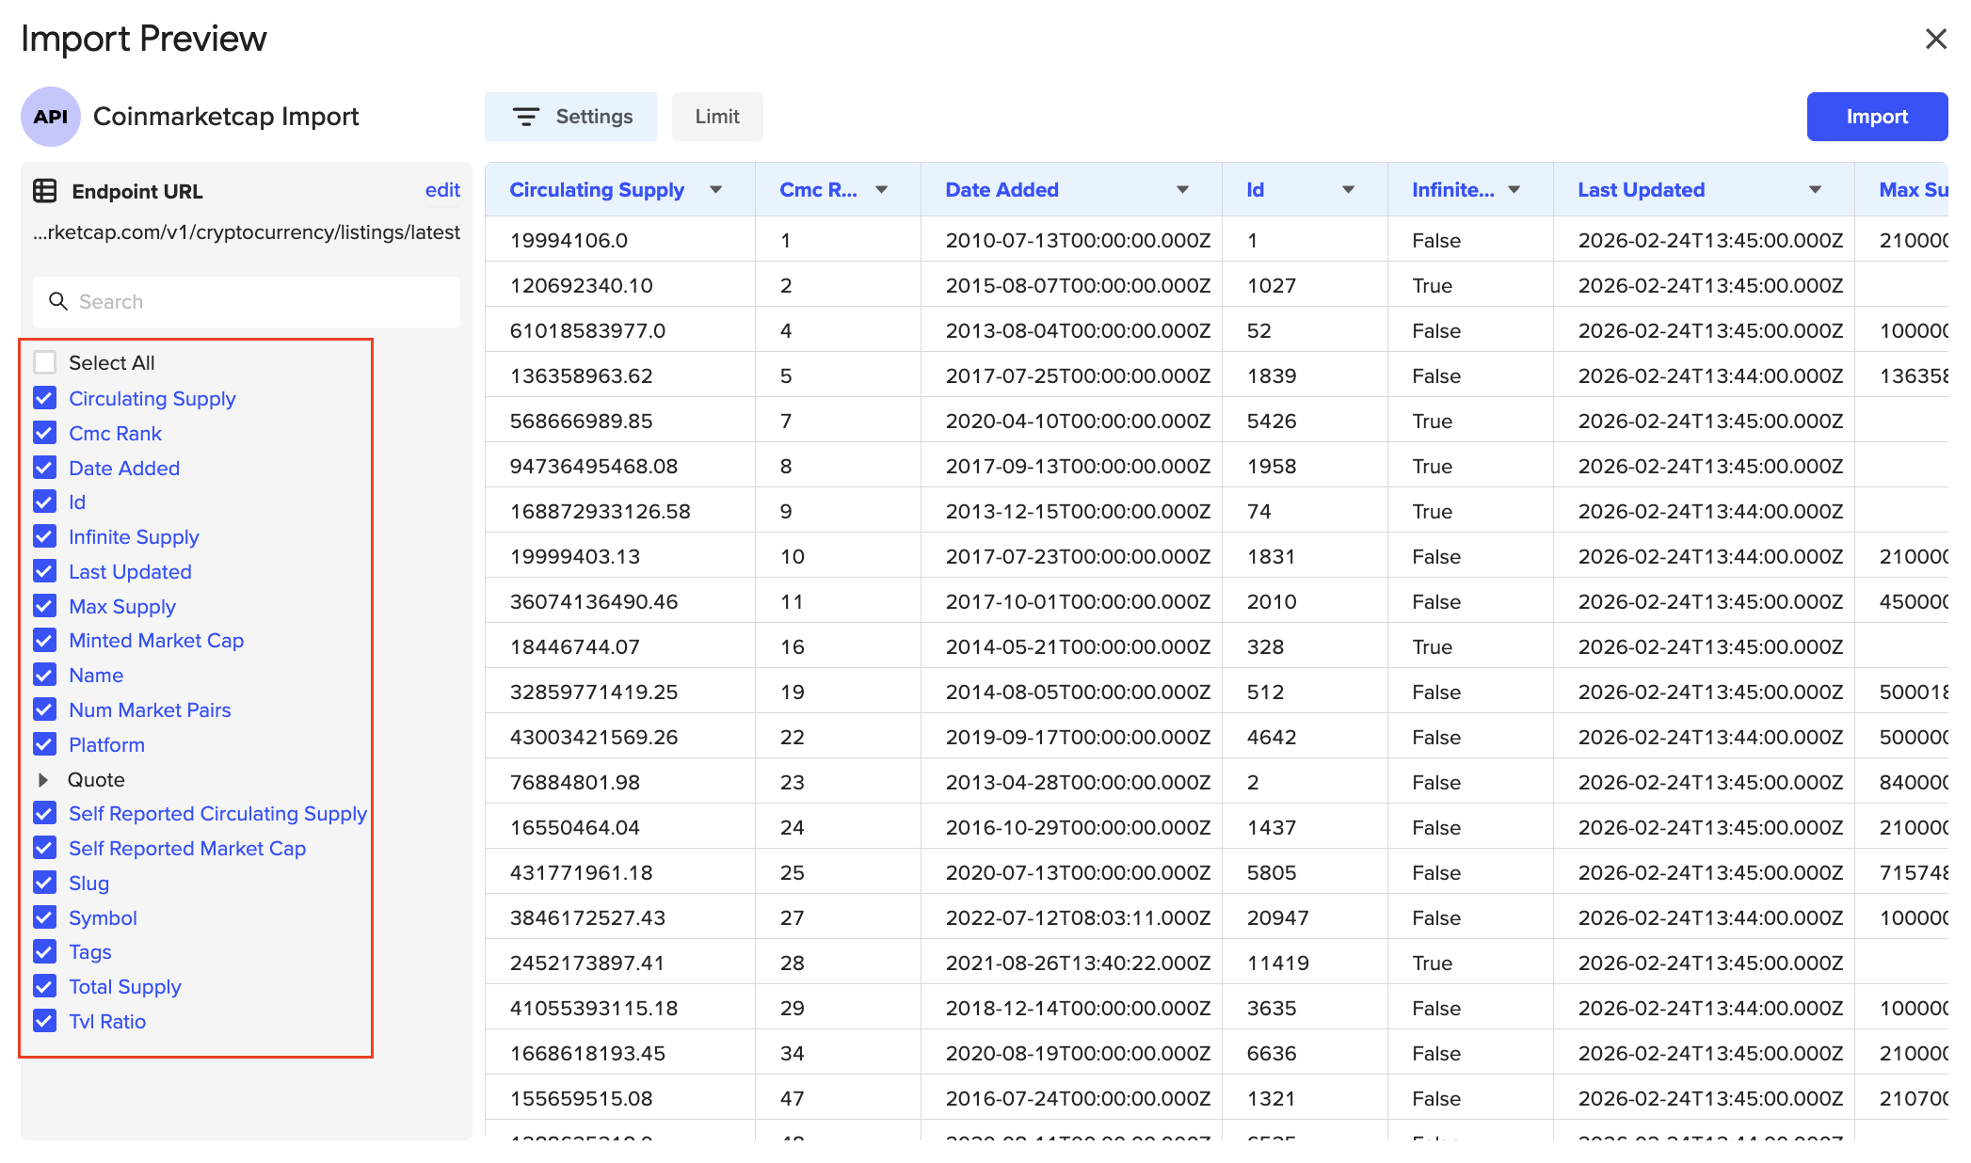Open Infinite Supply column dropdown arrow

tap(1514, 190)
